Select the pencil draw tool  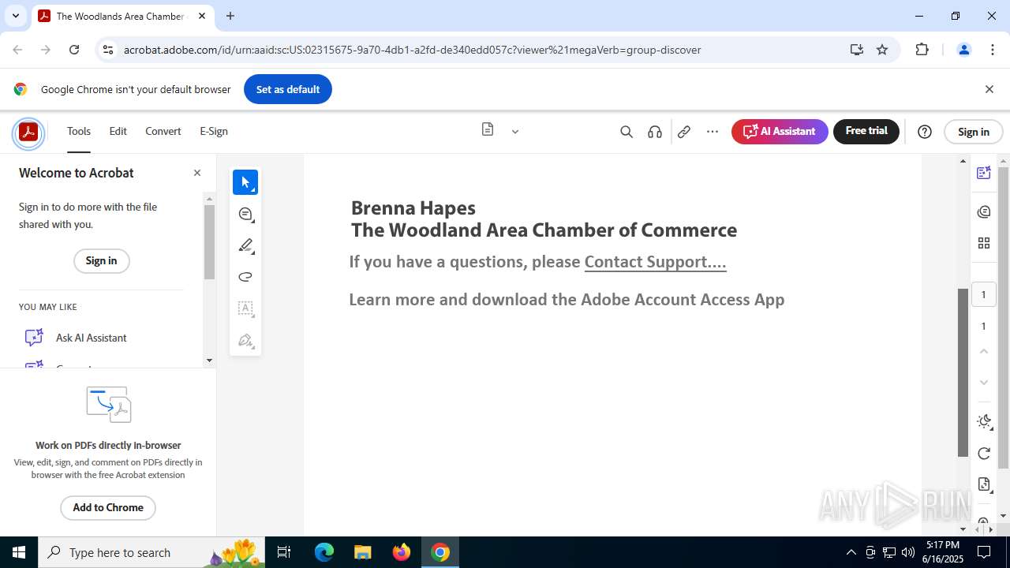click(245, 245)
